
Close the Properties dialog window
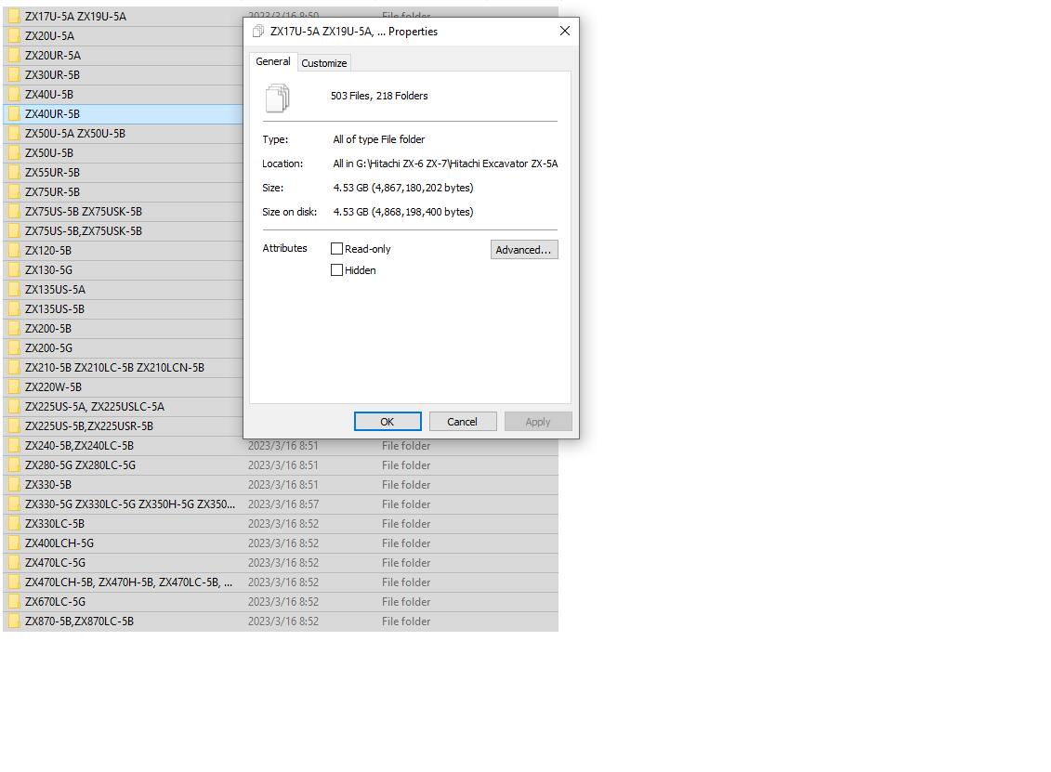tap(565, 31)
